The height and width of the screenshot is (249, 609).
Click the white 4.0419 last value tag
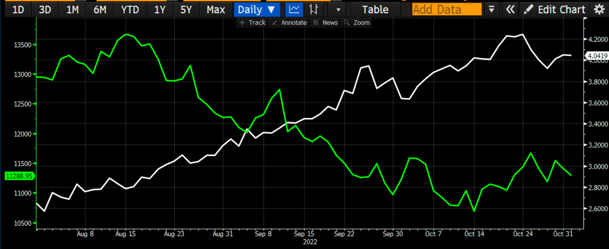pos(597,56)
